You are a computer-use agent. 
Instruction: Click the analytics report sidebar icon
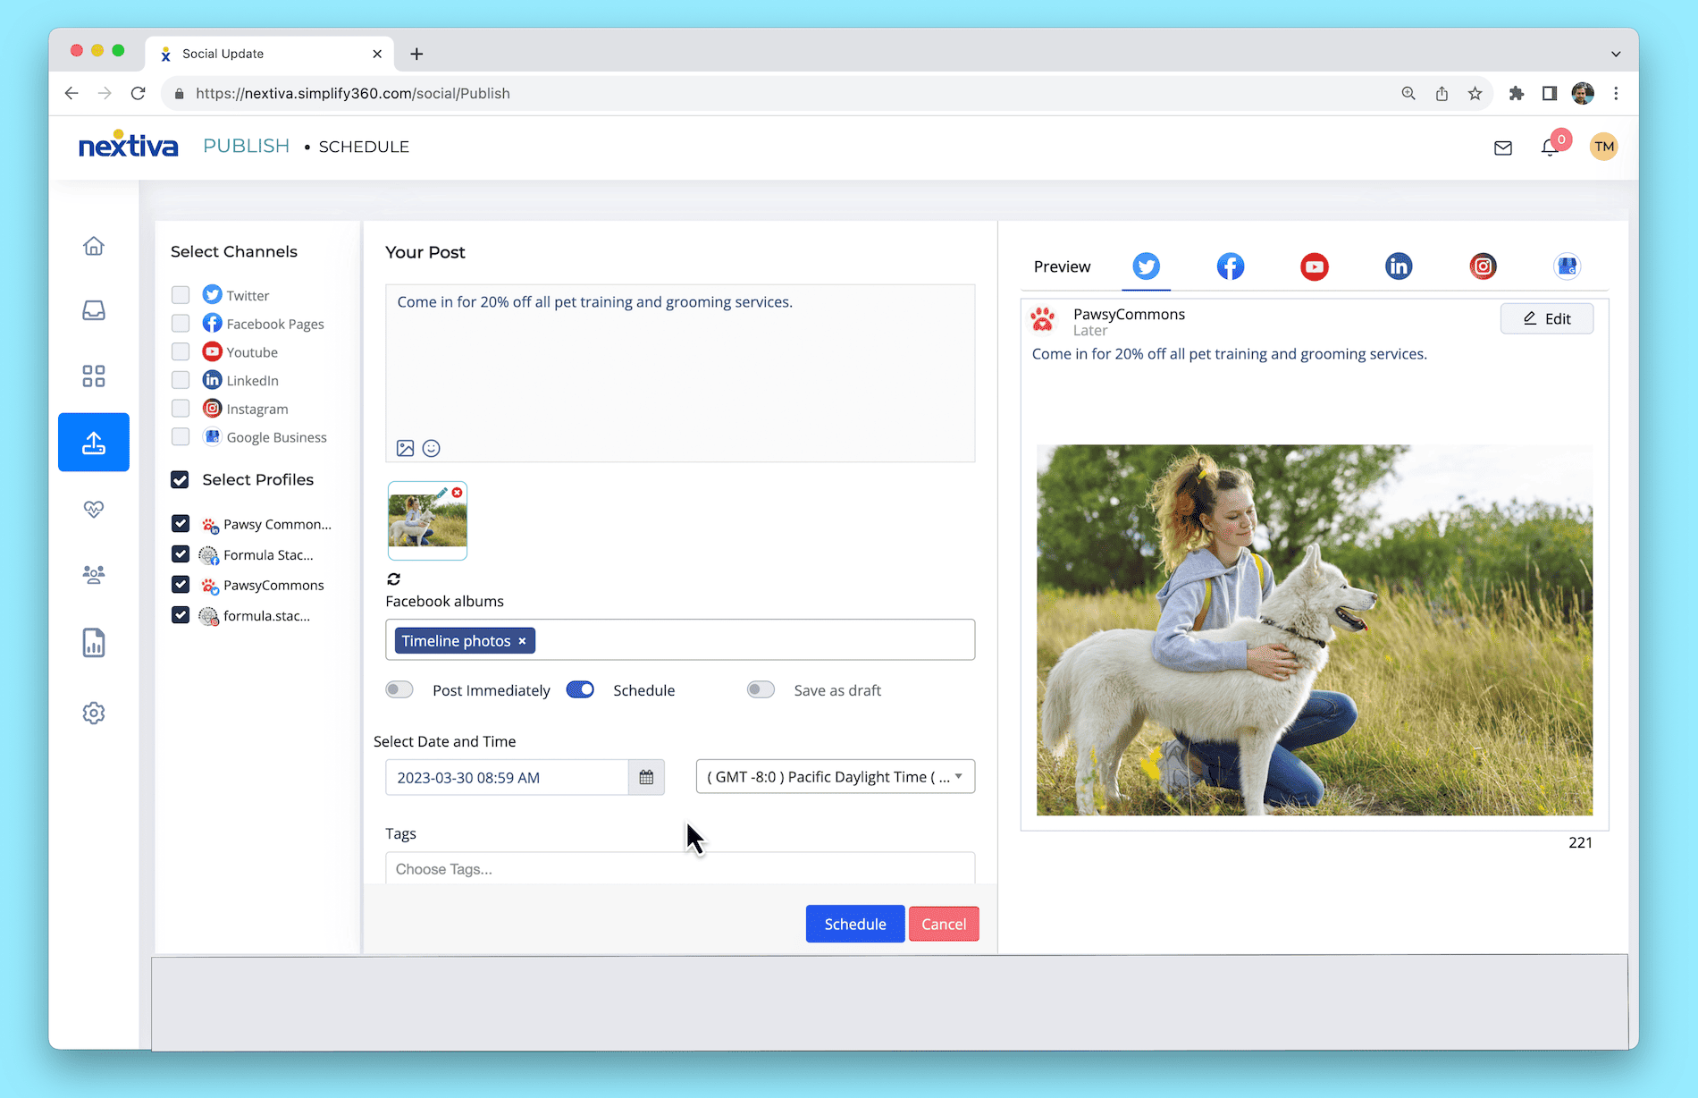click(94, 642)
